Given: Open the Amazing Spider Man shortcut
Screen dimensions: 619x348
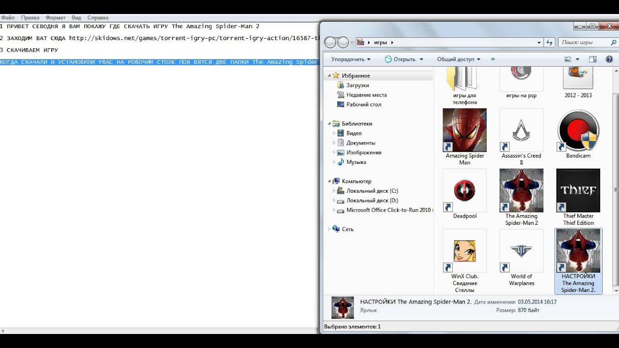Looking at the screenshot, I should click(x=465, y=137).
